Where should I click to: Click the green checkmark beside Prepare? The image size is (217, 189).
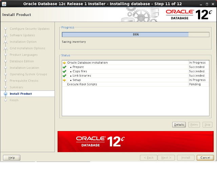pos(64,67)
